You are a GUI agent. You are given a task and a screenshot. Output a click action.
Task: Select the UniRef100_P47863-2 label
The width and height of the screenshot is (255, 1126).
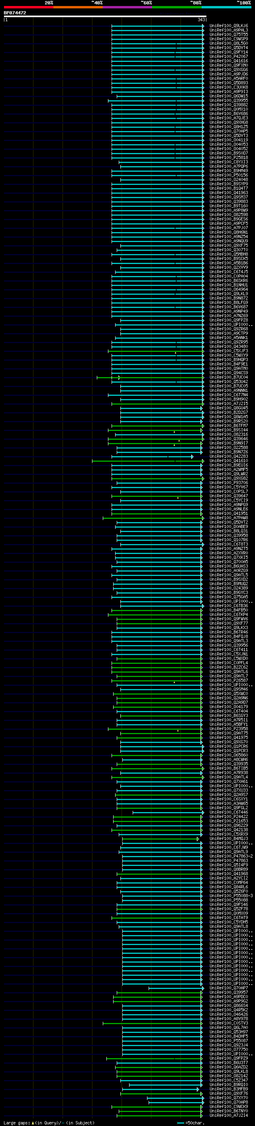click(x=231, y=856)
